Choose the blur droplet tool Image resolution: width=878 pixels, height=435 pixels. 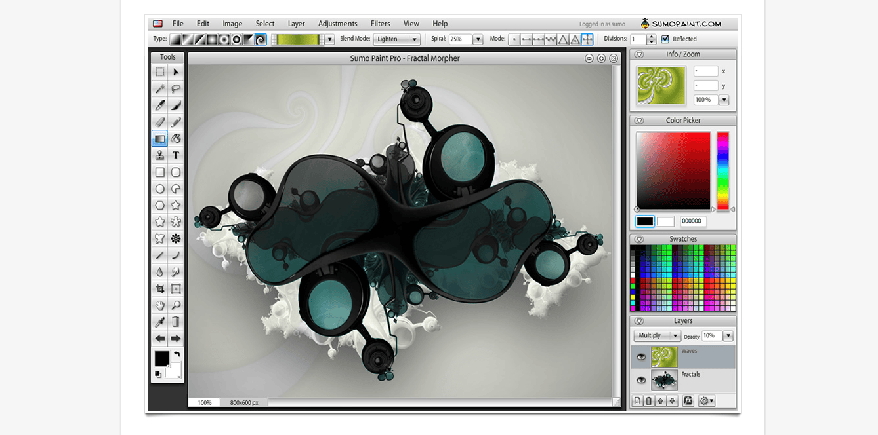160,272
